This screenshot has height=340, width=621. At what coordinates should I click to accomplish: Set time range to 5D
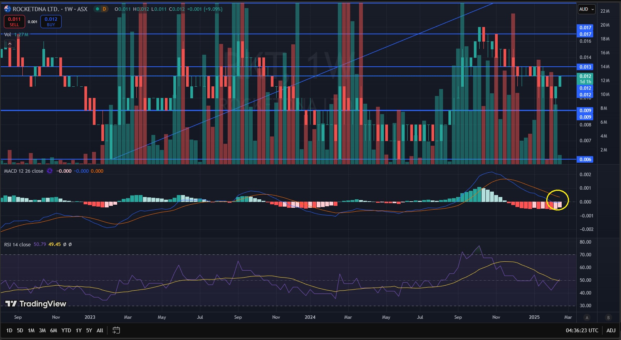click(x=20, y=330)
